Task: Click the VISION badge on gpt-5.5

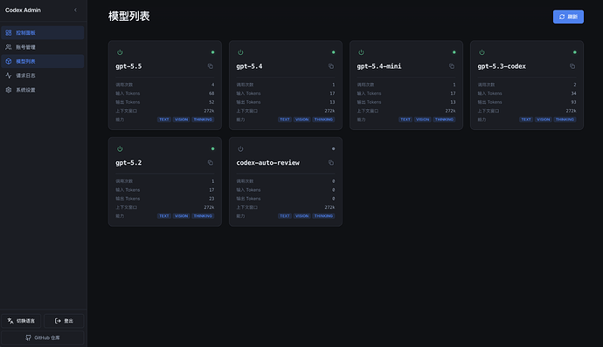Action: (181, 119)
